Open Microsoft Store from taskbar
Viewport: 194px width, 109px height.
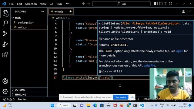point(102,106)
